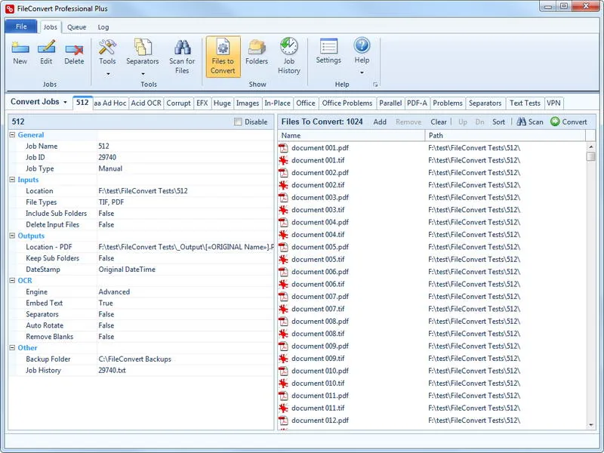
Task: Collapse the Outputs section
Action: 12,236
